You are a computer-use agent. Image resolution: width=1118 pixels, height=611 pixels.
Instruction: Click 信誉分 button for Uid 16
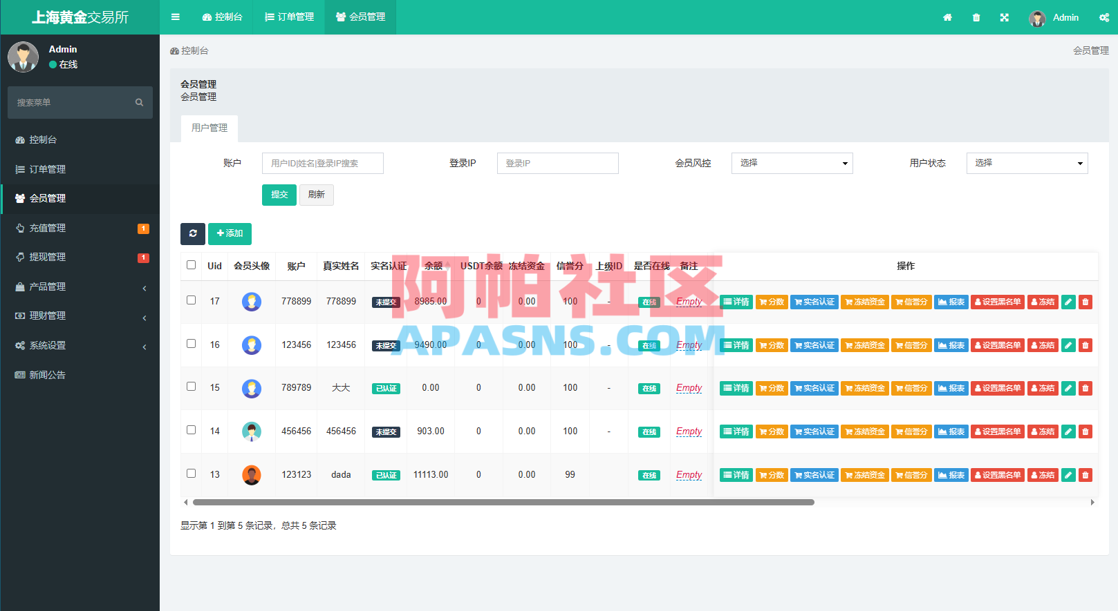[x=911, y=345]
